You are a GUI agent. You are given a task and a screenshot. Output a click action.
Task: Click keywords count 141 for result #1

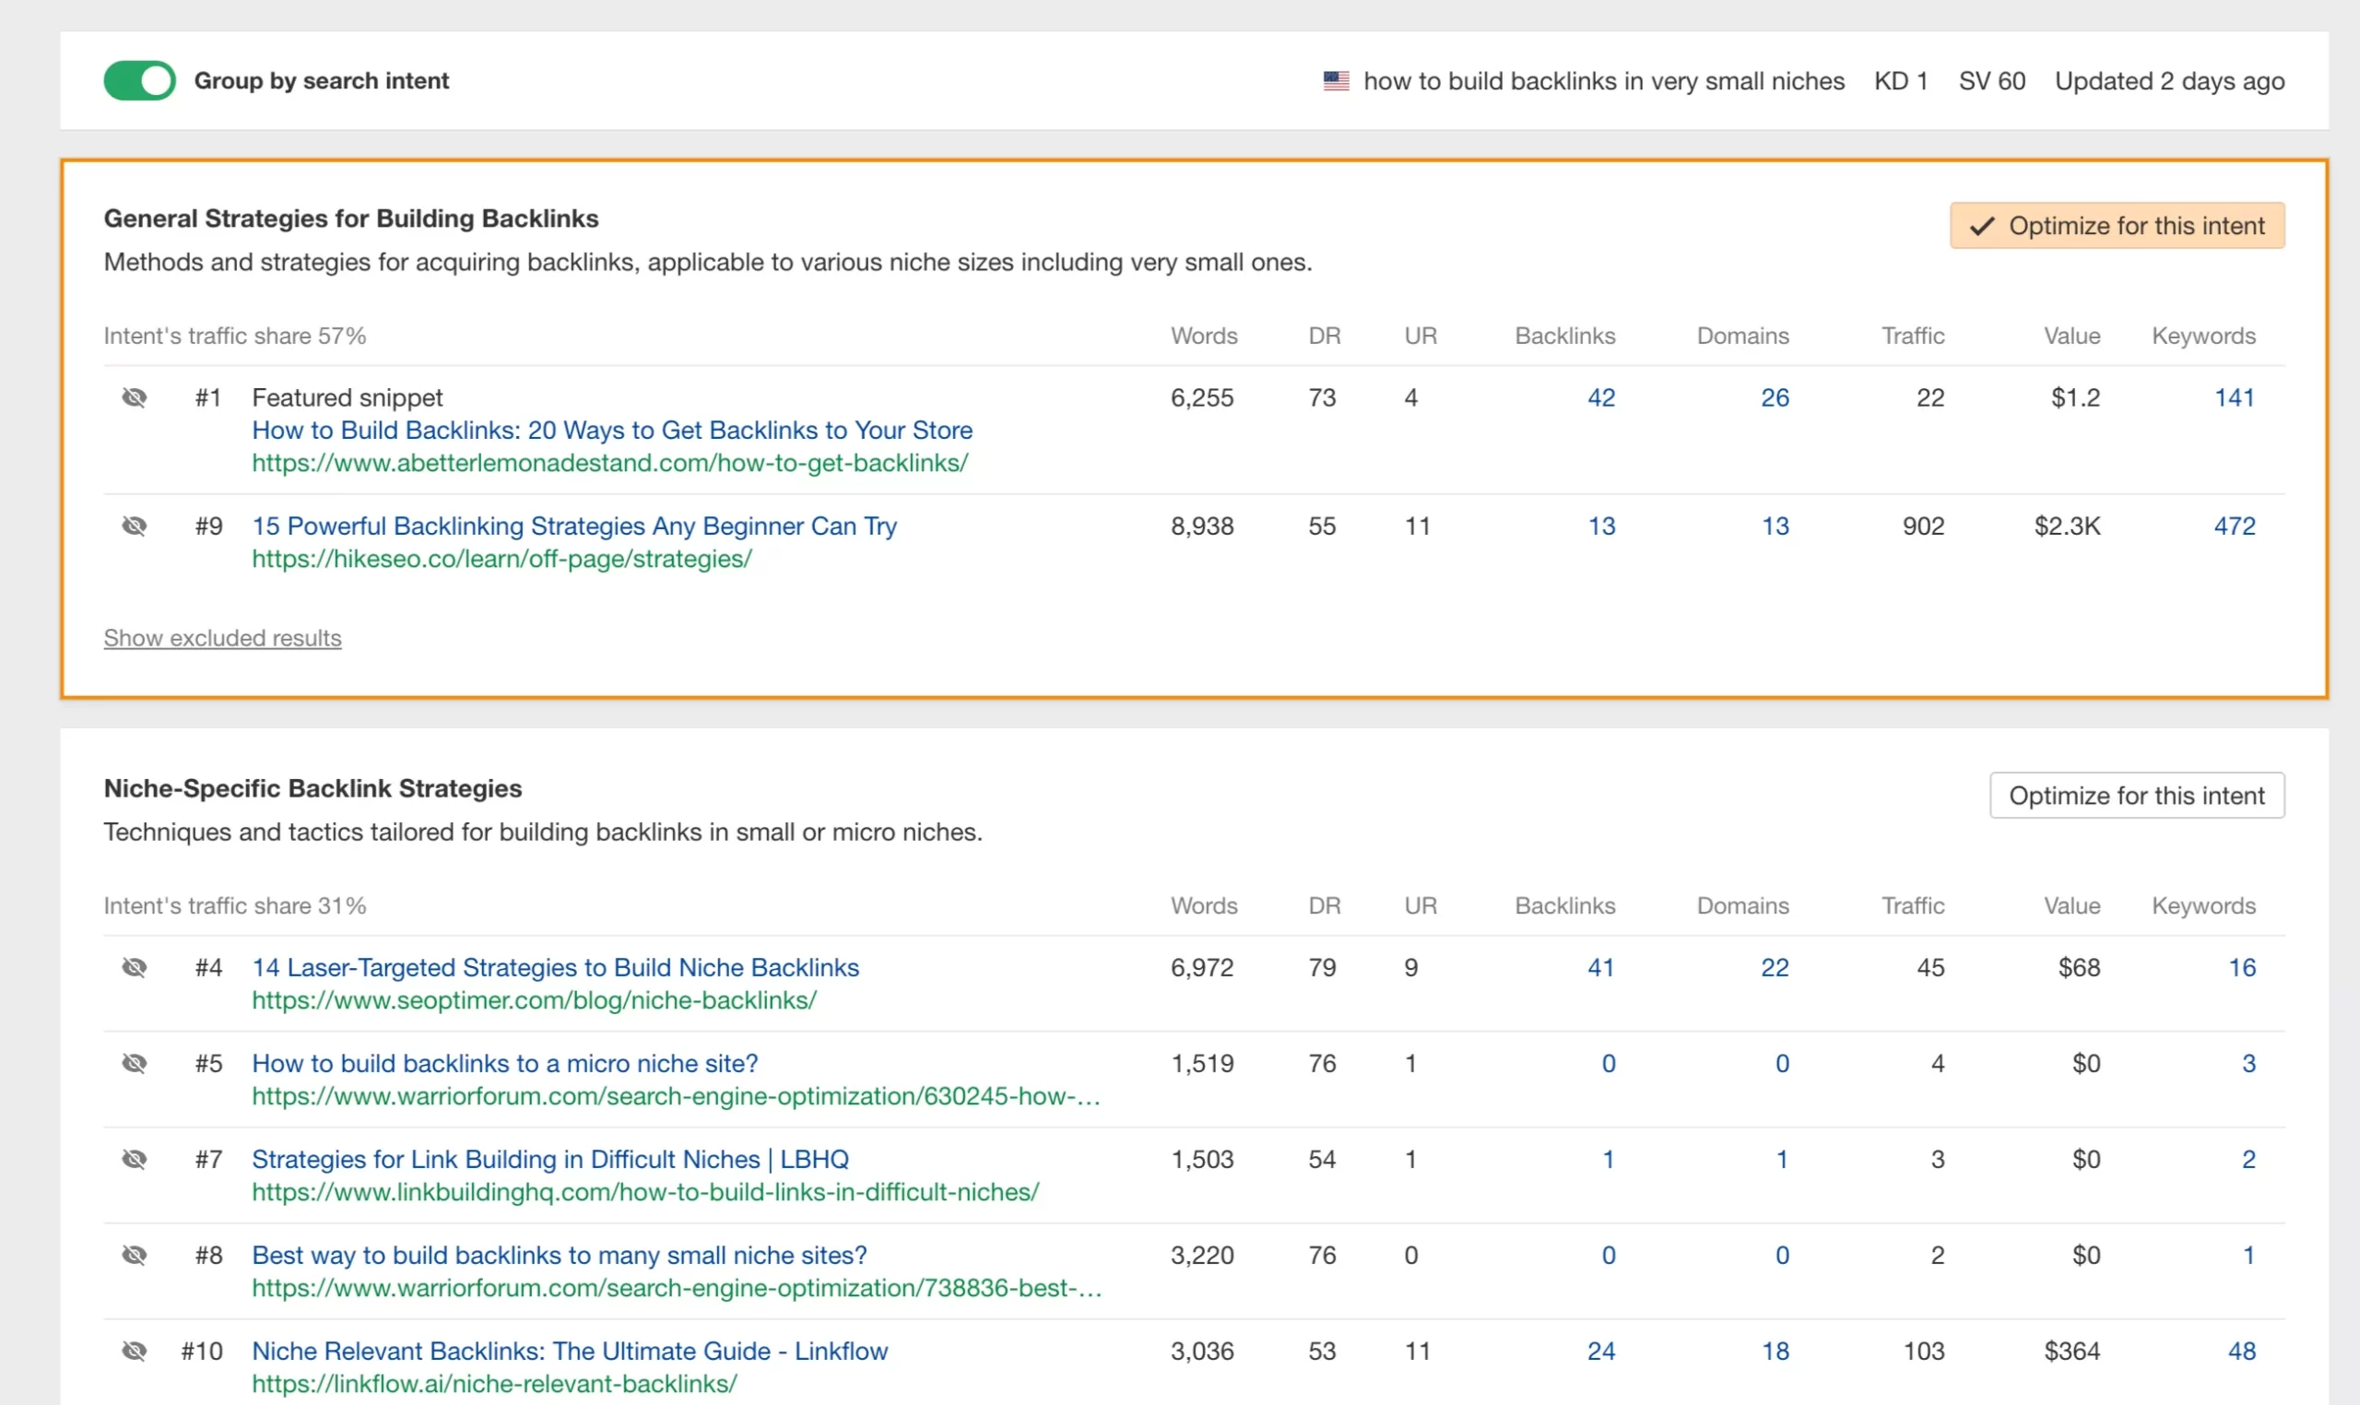[2234, 397]
